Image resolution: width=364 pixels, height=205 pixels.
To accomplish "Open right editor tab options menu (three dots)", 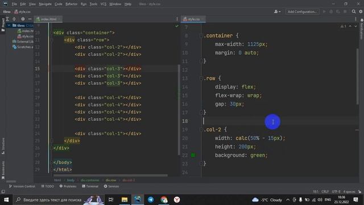I will tap(355, 19).
